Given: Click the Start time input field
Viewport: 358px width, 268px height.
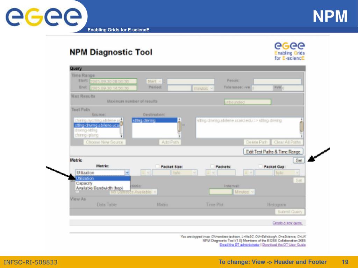Looking at the screenshot, I should point(113,81).
